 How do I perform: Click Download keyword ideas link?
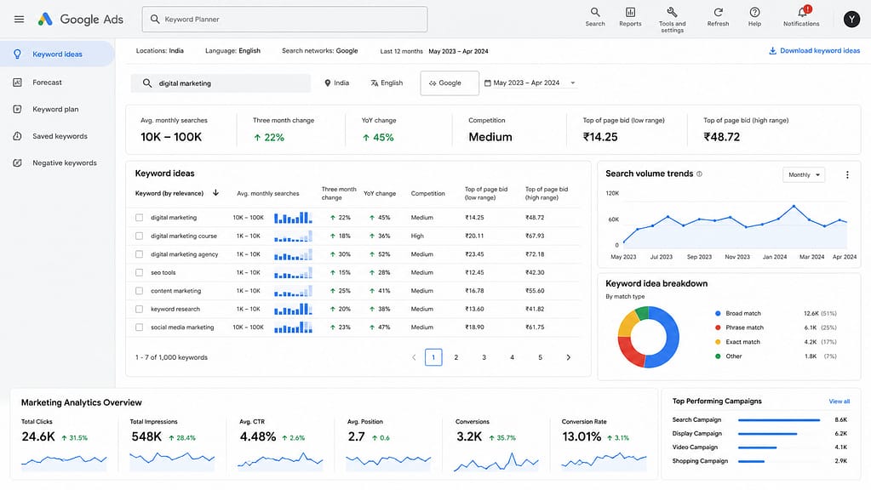[x=820, y=50]
